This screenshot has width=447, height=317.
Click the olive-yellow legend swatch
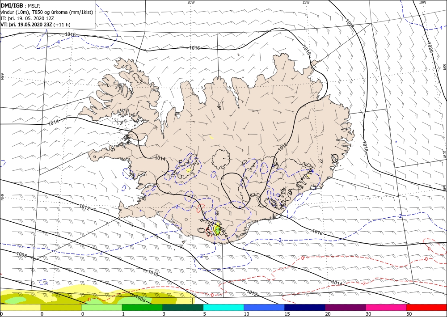[x=61, y=307]
